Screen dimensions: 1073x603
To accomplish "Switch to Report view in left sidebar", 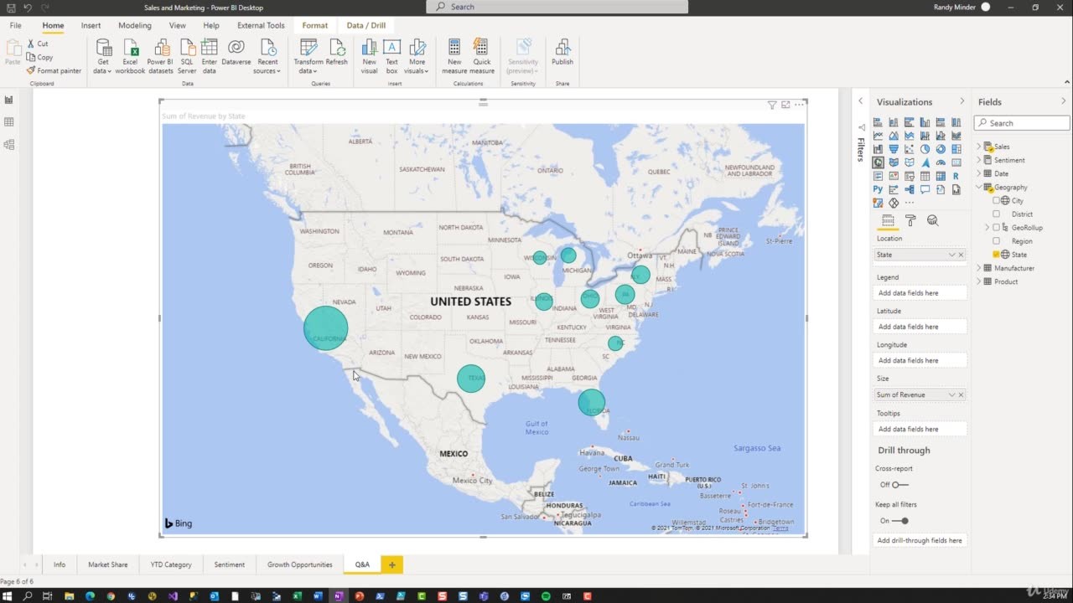I will point(9,100).
